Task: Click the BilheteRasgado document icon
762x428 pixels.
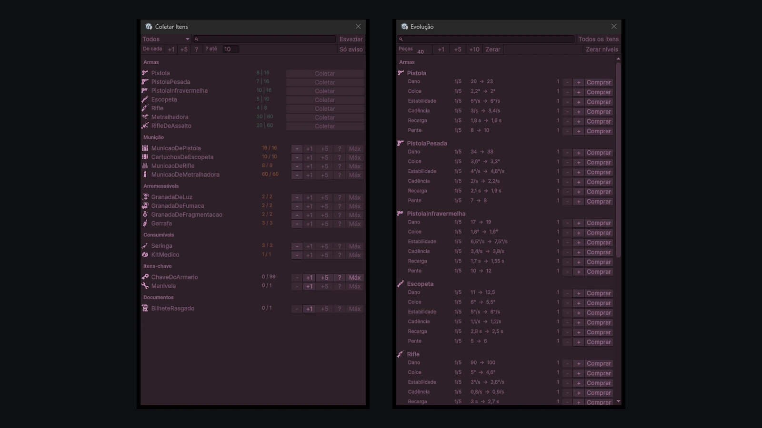Action: pos(145,308)
